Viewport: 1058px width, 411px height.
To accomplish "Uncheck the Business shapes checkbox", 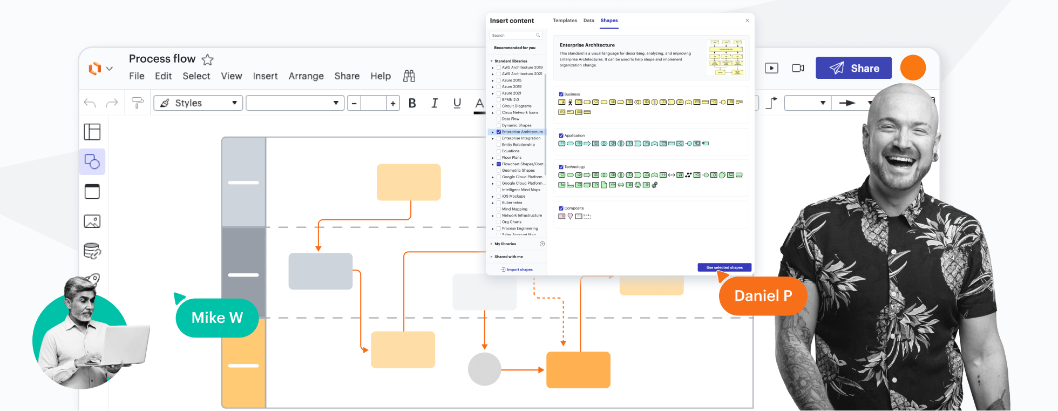I will [561, 94].
